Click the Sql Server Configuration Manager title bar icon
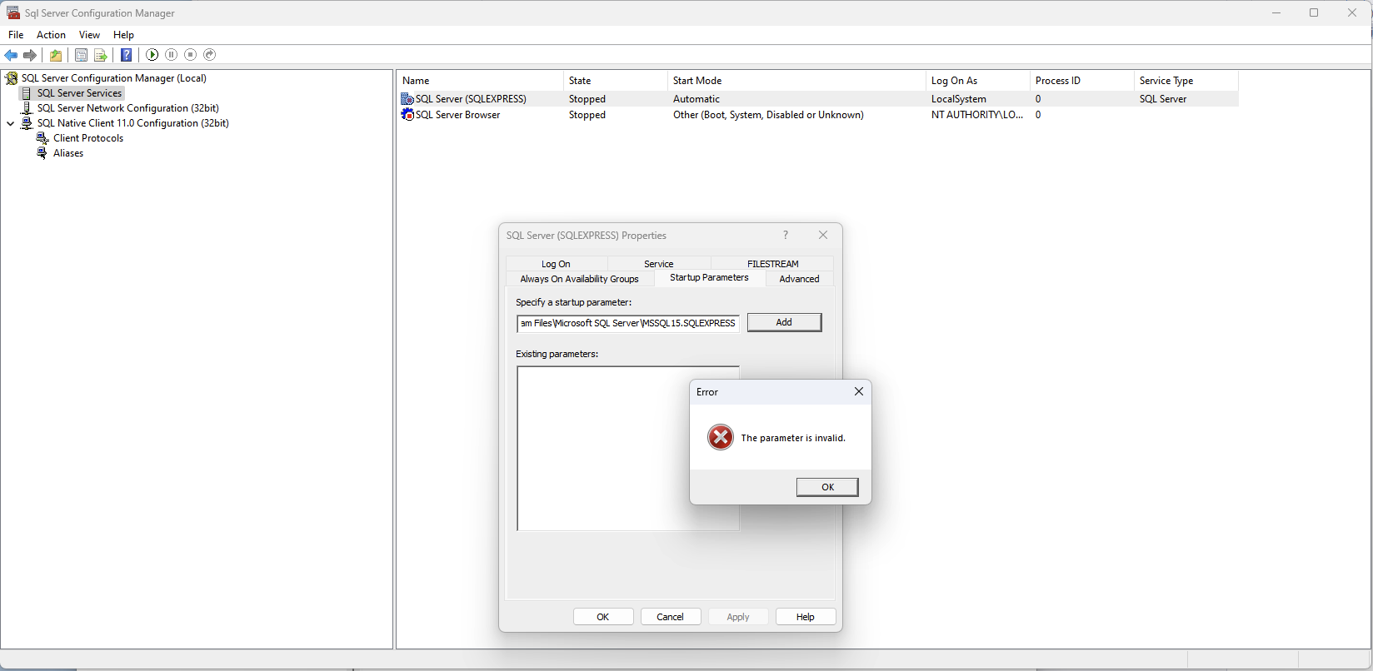Screen dimensions: 1373x671 [13, 12]
